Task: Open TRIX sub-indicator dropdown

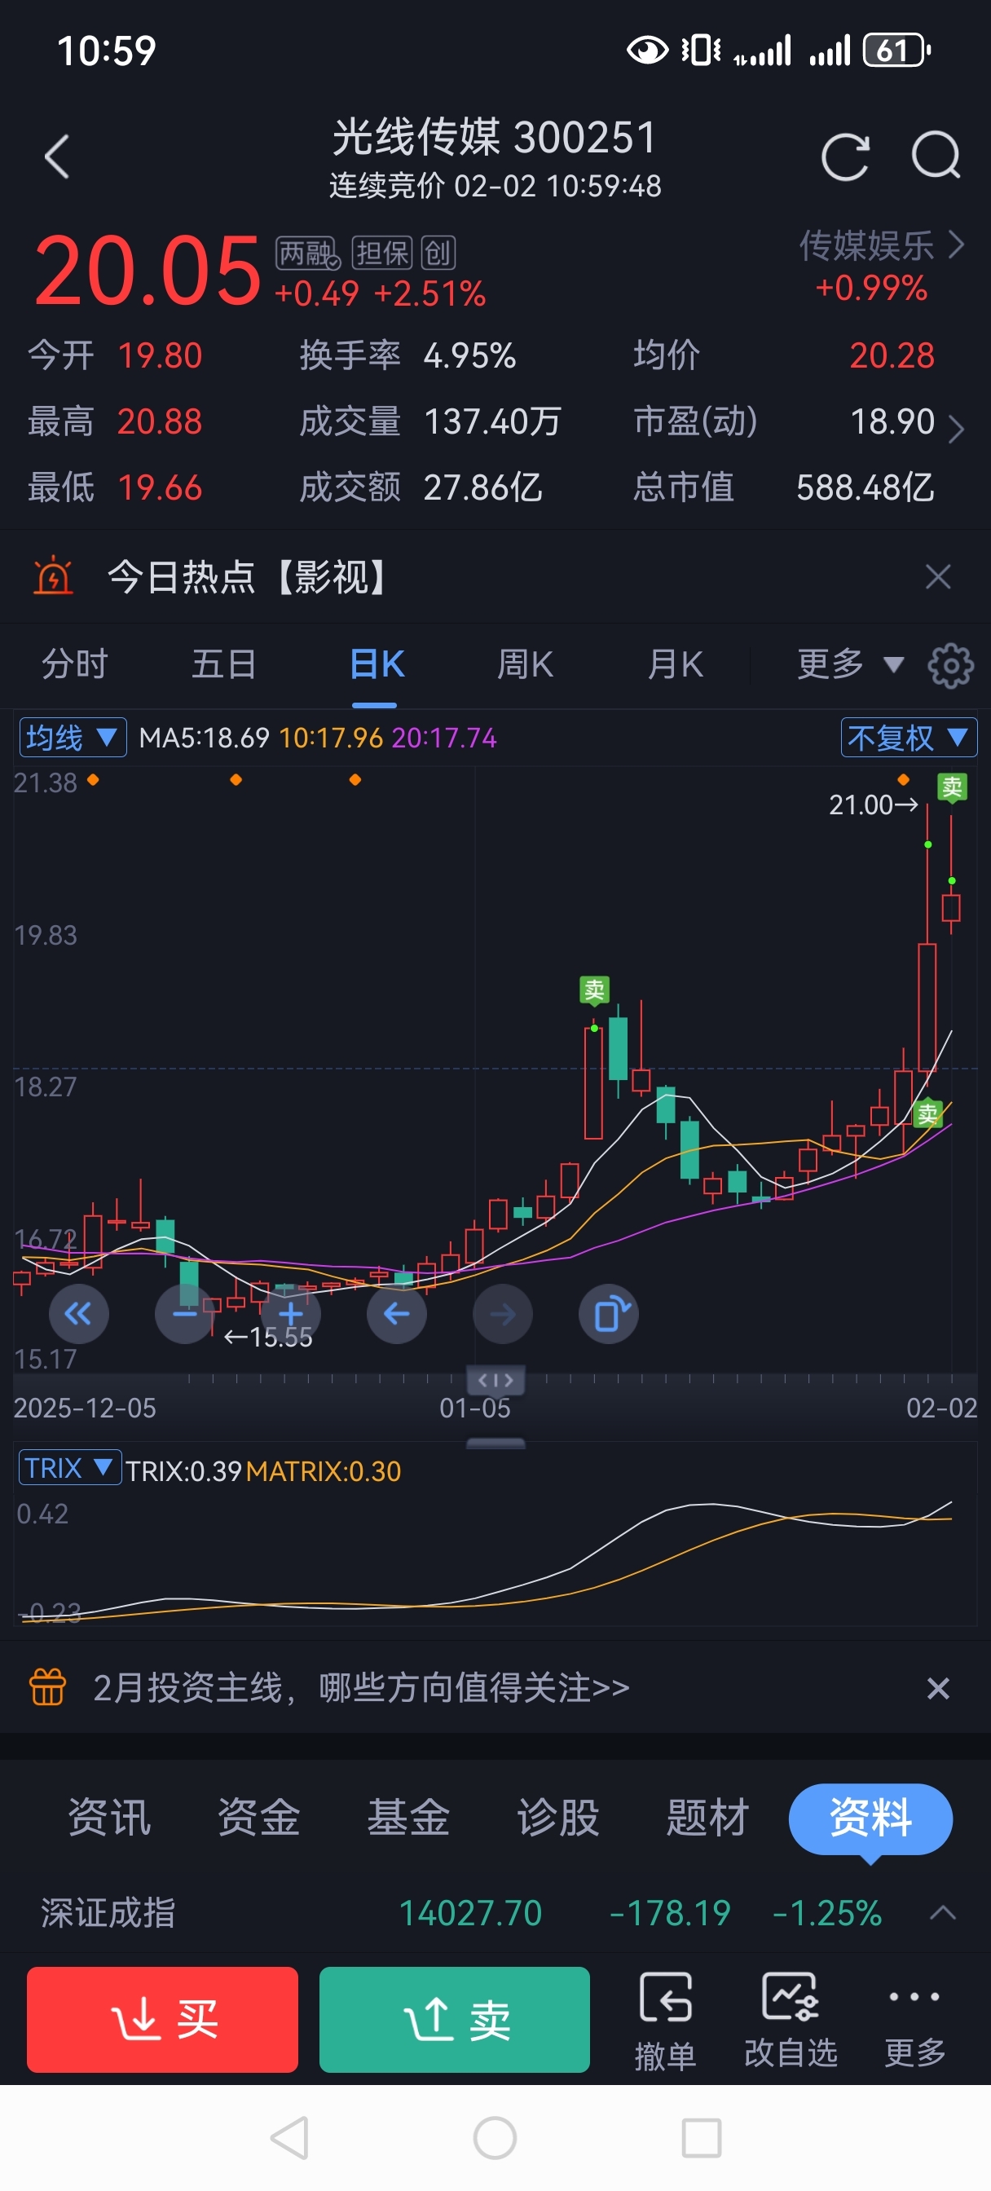Action: (70, 1468)
